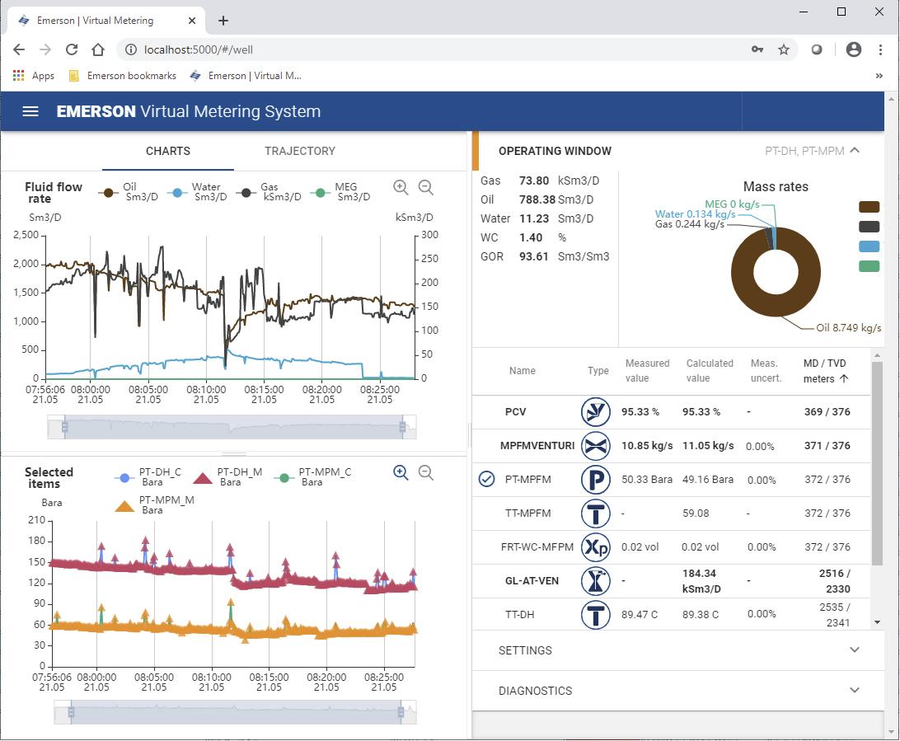Click the FRT-WC-MFPM Xp type icon
The height and width of the screenshot is (741, 900).
595,547
